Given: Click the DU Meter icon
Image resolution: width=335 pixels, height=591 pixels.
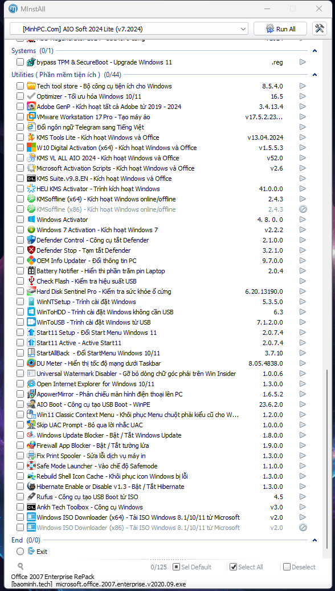Looking at the screenshot, I should (x=31, y=363).
